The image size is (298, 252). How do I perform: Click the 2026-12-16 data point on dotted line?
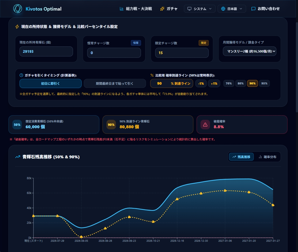tap(177, 199)
